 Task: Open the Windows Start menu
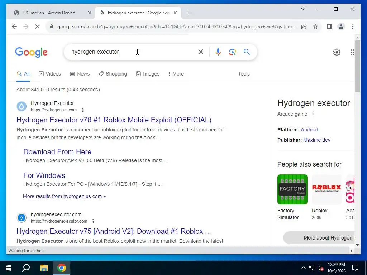9,268
